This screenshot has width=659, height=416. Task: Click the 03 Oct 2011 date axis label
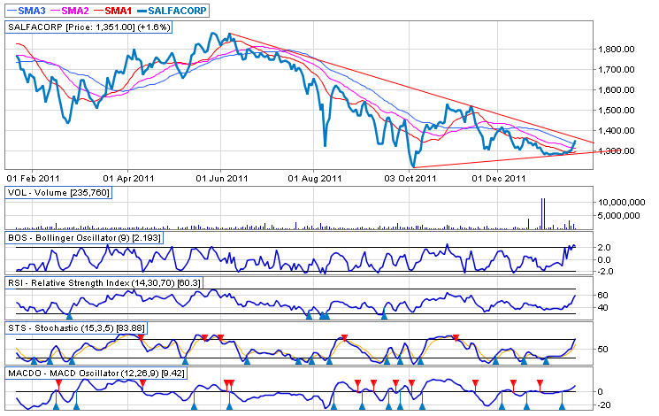413,178
